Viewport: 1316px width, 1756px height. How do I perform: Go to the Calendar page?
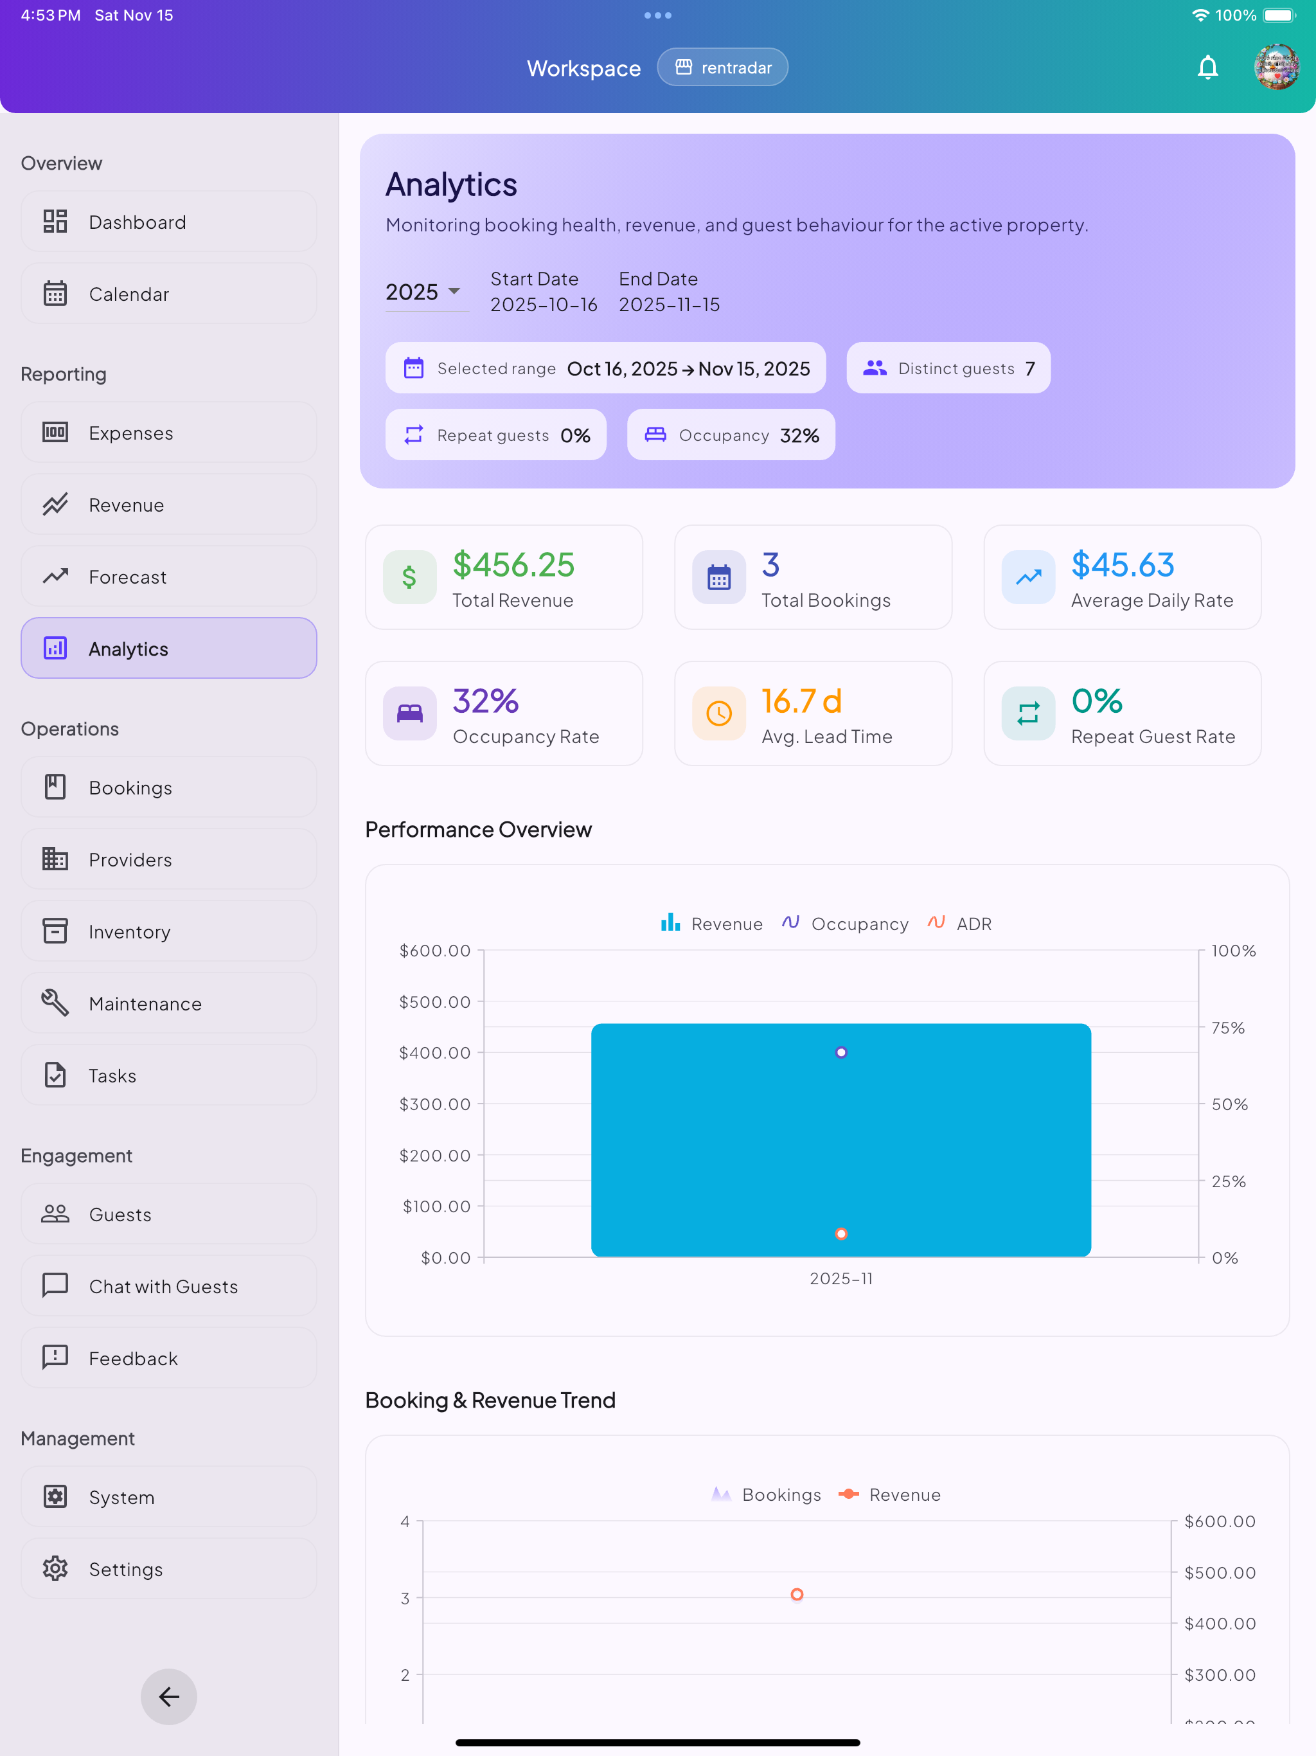point(169,294)
